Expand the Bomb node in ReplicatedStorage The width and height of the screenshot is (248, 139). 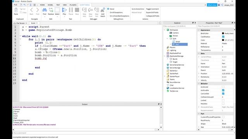167,59
